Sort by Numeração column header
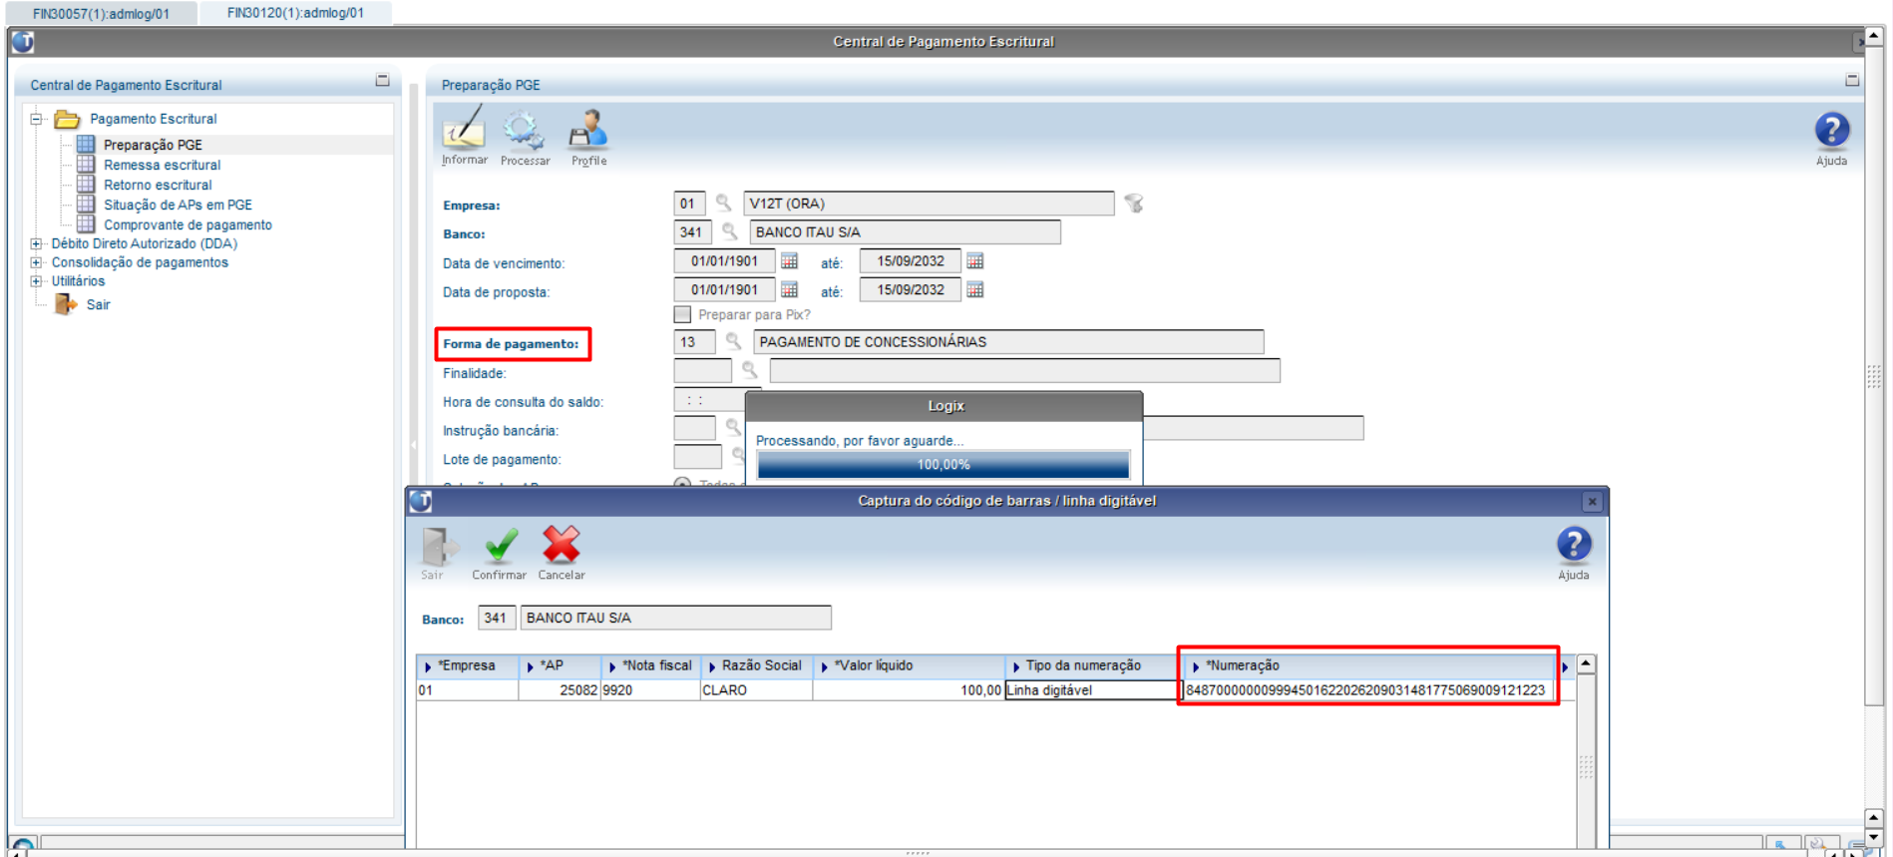The width and height of the screenshot is (1893, 857). pyautogui.click(x=1367, y=665)
